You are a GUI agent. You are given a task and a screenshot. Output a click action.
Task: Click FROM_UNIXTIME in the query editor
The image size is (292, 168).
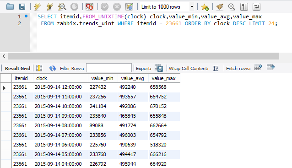(x=103, y=16)
